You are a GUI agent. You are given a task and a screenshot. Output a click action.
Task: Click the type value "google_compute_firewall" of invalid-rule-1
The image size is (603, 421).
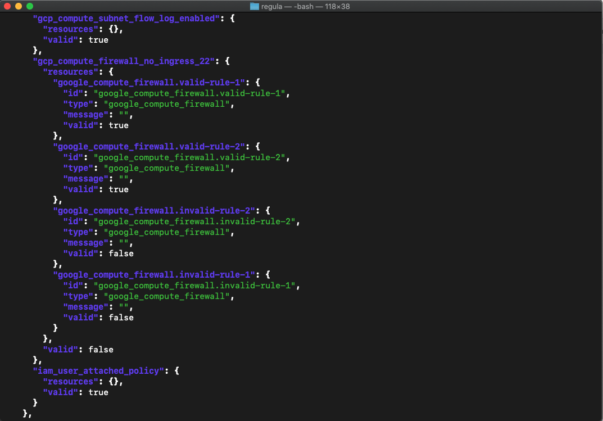(x=166, y=296)
